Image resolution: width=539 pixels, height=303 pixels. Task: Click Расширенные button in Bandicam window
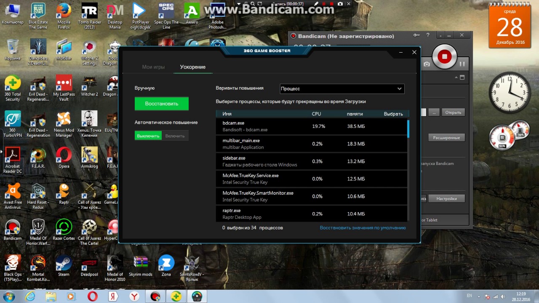[x=447, y=138]
